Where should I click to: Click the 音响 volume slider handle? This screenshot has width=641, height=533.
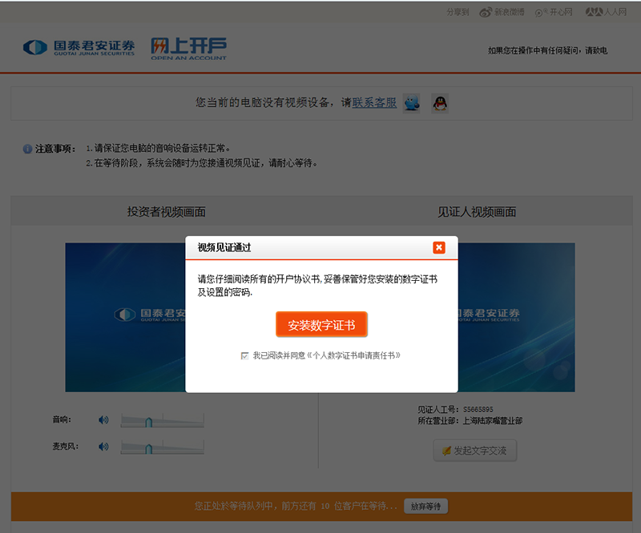pos(148,421)
